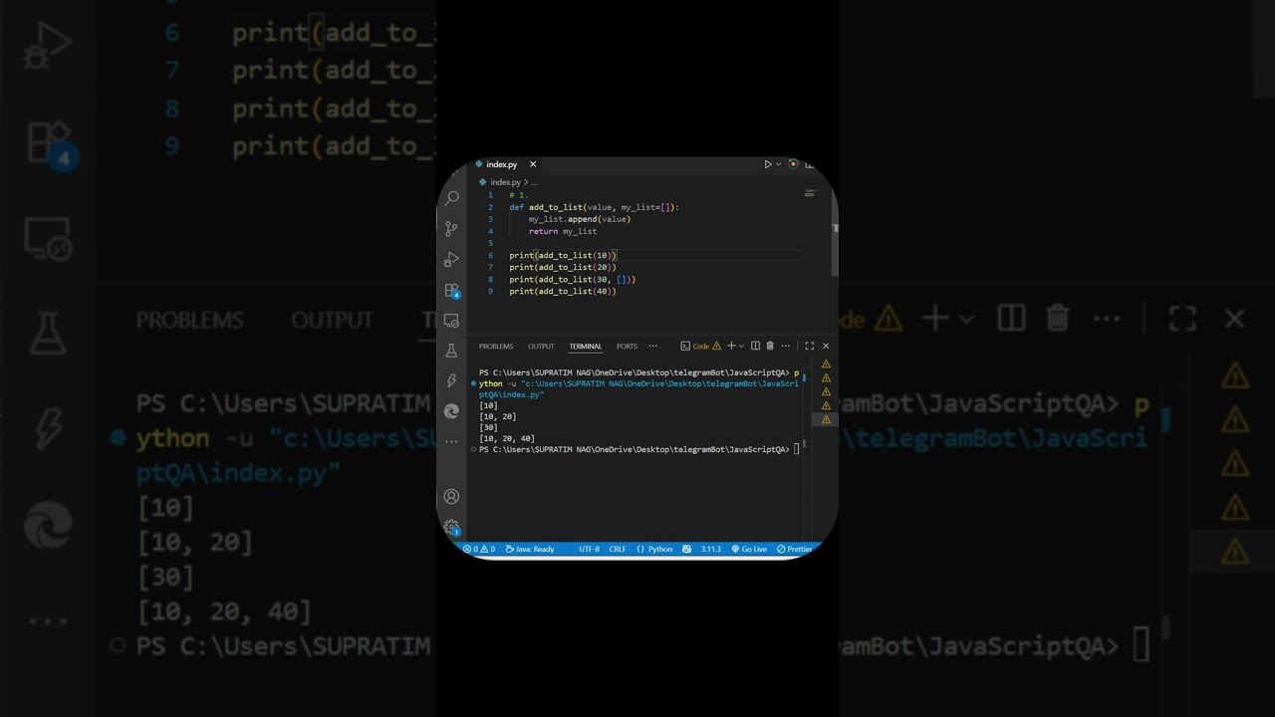Switch to the OUTPUT tab

[x=541, y=347]
